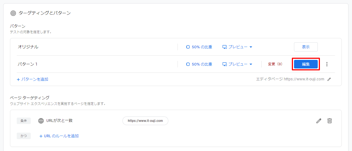Click the かつ label chip
The width and height of the screenshot is (352, 151).
(24, 136)
